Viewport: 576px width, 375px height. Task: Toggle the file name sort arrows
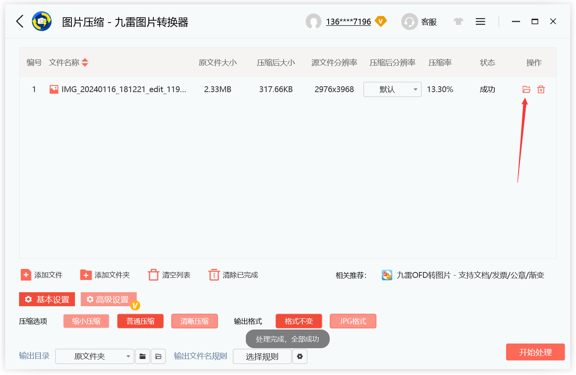[x=85, y=62]
